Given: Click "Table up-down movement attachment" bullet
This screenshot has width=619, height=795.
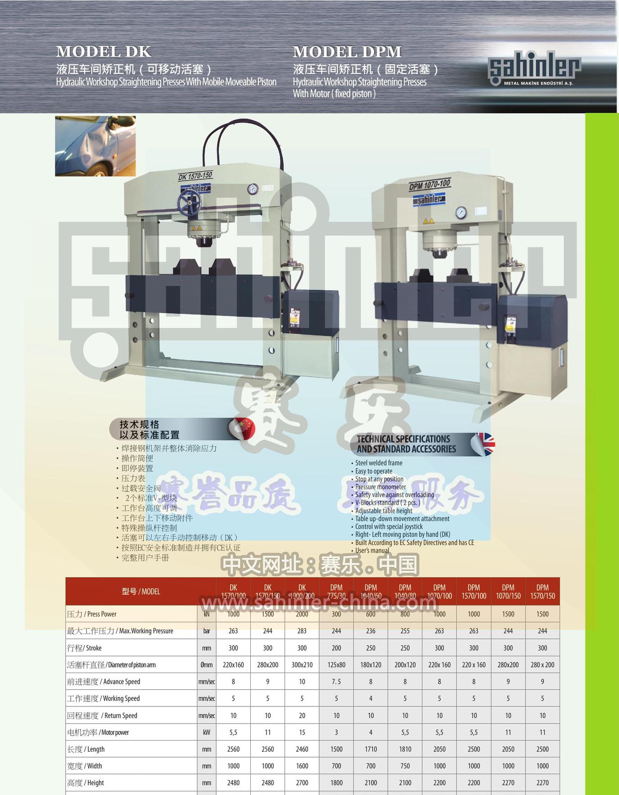Looking at the screenshot, I should tap(402, 518).
